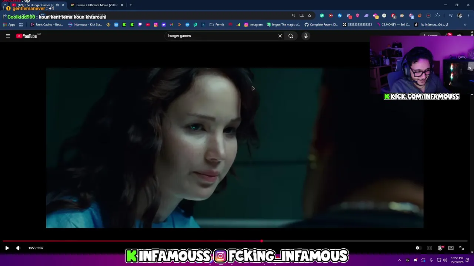The width and height of the screenshot is (474, 266).
Task: Open the red YouTube bookmark icon
Action: [x=148, y=25]
